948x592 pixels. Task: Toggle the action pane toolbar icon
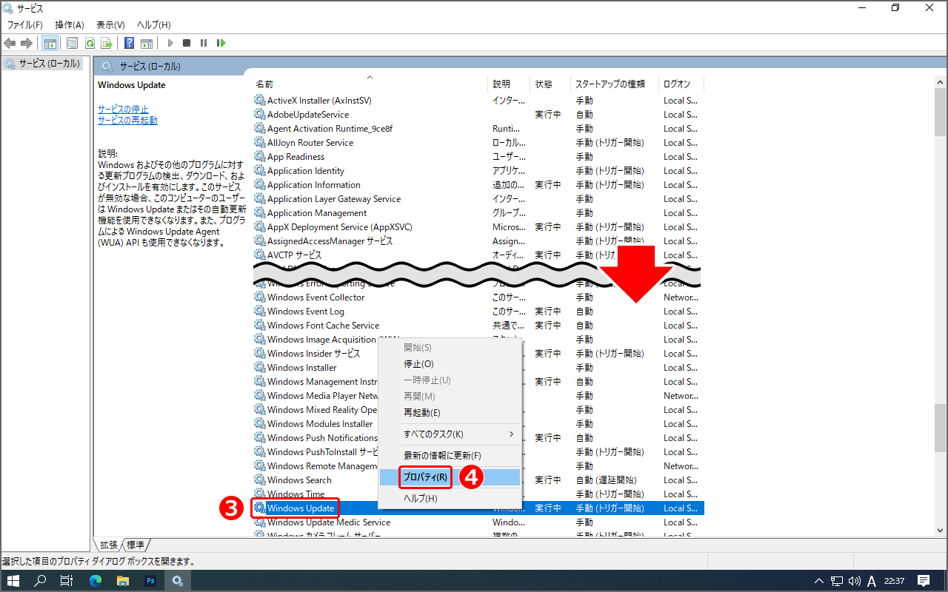click(147, 43)
